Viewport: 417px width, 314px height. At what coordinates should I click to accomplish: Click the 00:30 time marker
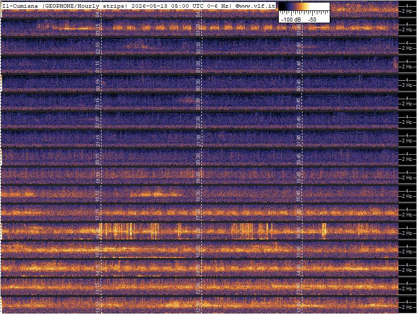pyautogui.click(x=198, y=85)
